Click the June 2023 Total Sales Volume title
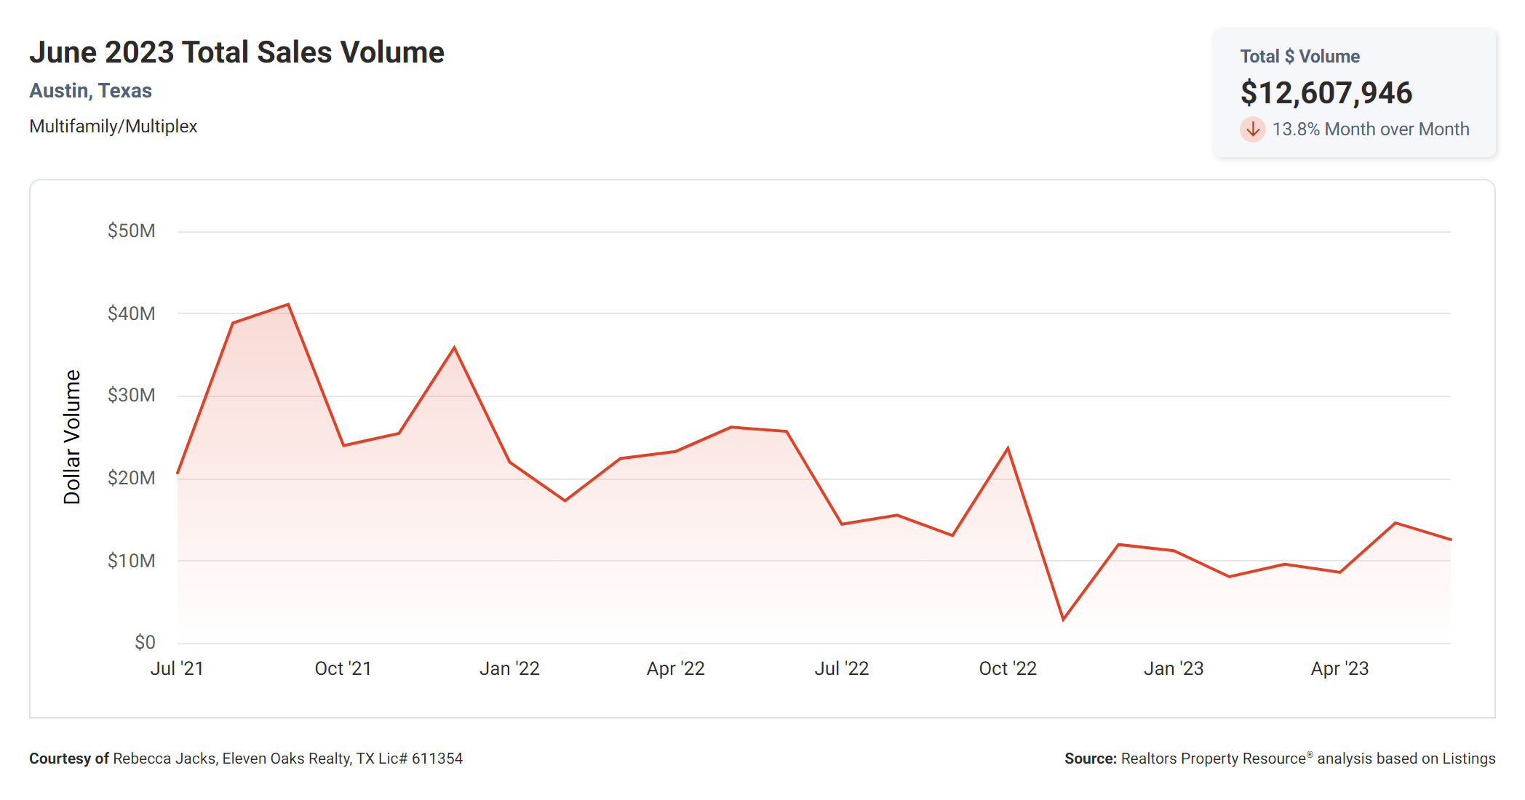1525x800 pixels. point(236,52)
